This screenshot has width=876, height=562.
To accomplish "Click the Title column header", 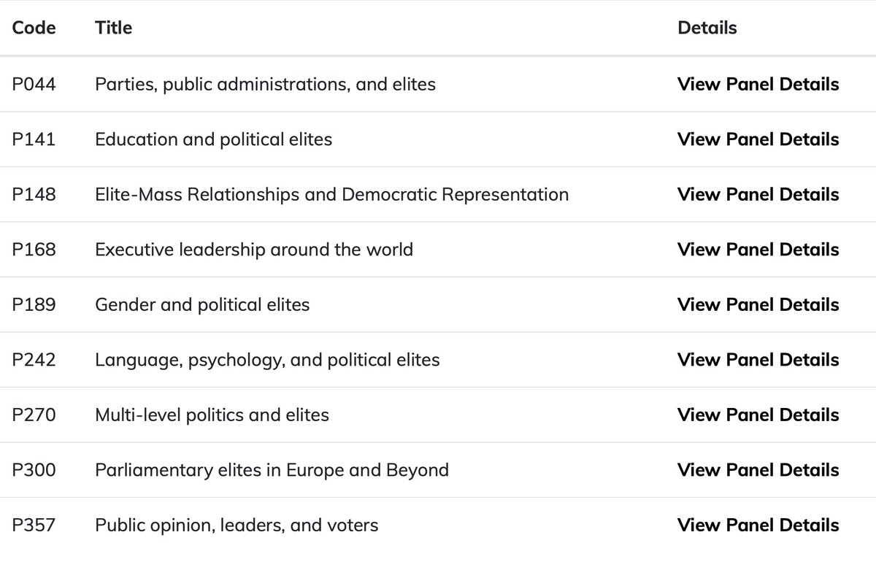I will tap(113, 28).
